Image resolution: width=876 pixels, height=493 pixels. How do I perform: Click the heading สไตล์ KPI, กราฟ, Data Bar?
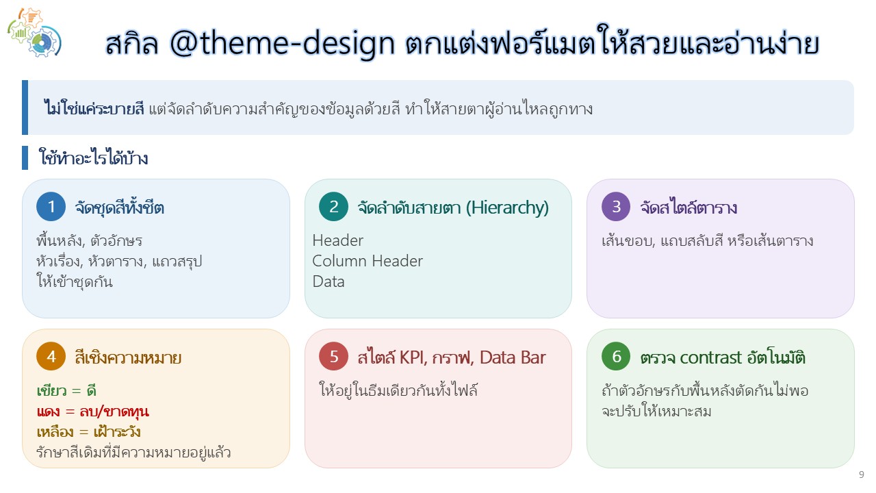tap(452, 357)
